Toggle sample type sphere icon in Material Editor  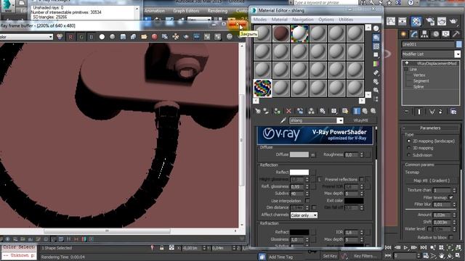376,29
